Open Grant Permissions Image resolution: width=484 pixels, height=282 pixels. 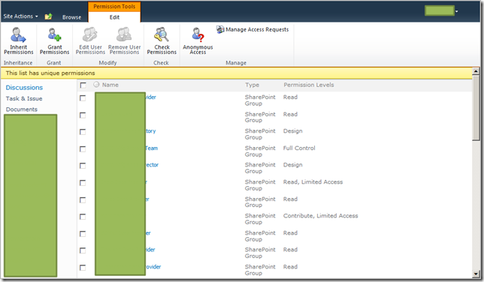click(54, 41)
